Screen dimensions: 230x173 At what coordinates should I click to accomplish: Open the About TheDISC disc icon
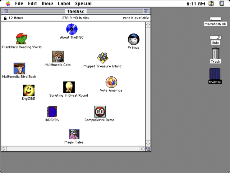point(72,29)
